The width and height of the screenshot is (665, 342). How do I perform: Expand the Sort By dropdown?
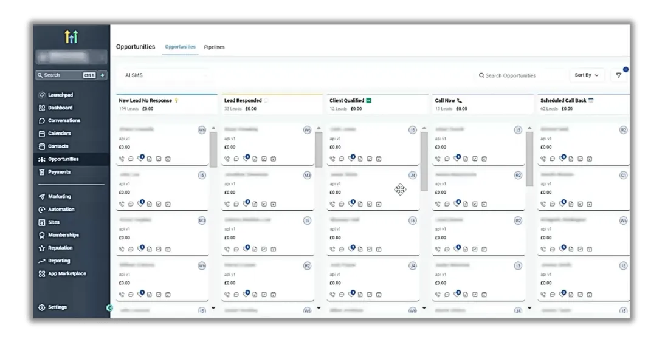point(587,75)
